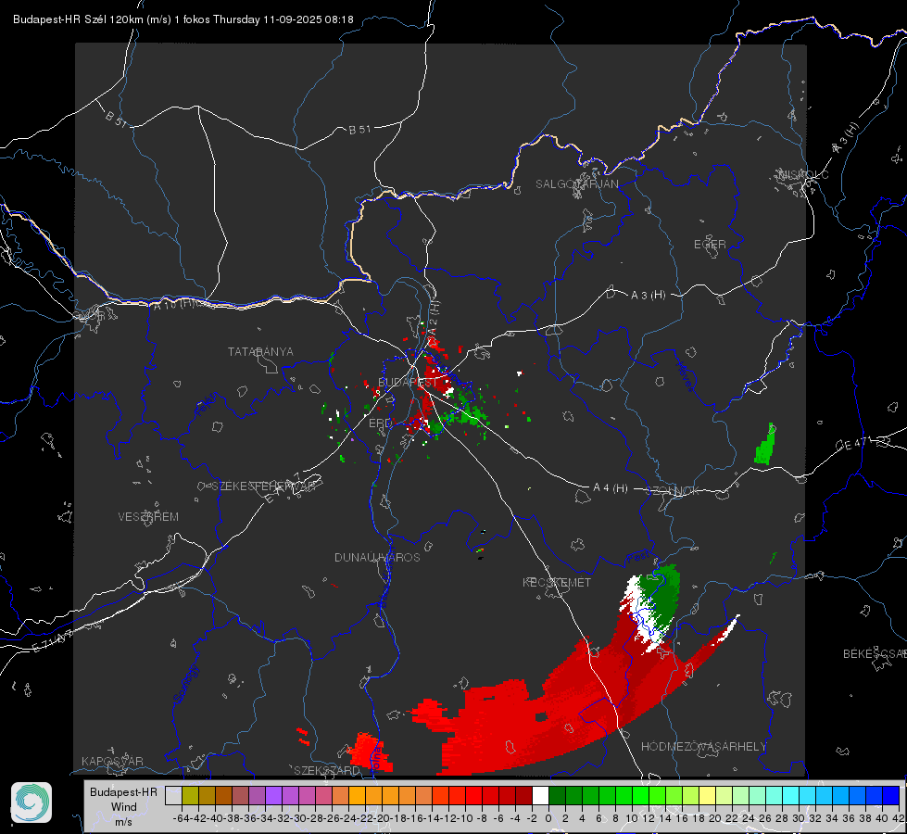Select the SALGÓTARJÁN city label
The height and width of the screenshot is (834, 907).
point(576,184)
